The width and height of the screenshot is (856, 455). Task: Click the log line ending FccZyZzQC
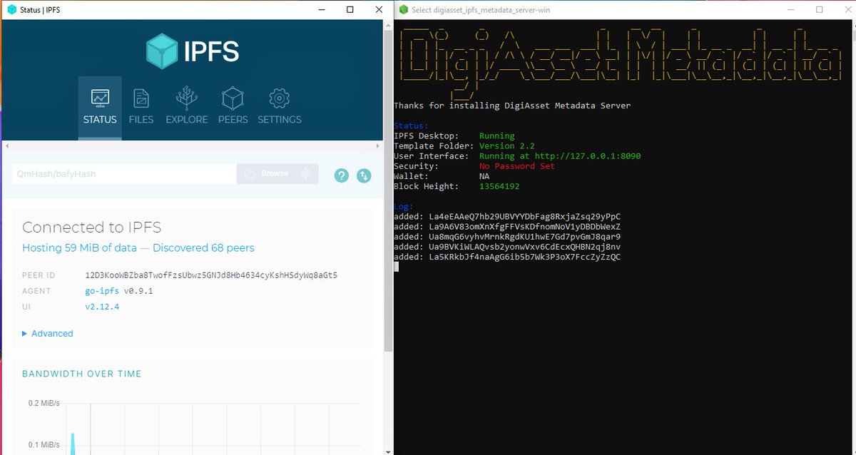pyautogui.click(x=507, y=257)
